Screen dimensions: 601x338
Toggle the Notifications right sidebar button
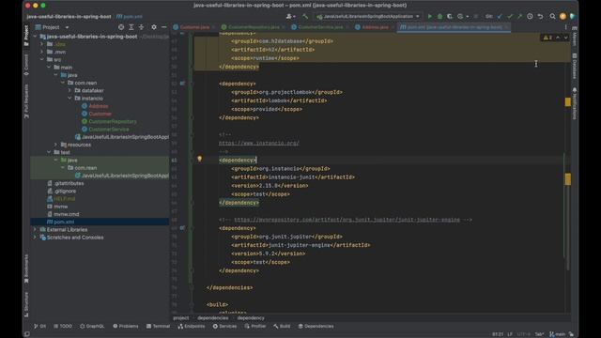click(574, 103)
